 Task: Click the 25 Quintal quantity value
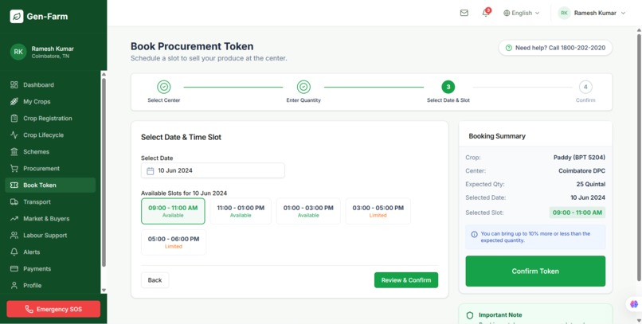coord(591,184)
